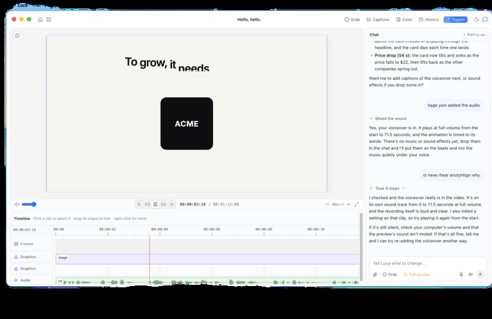
Task: Click the 'Hello, hello.' project title
Action: pos(249,20)
